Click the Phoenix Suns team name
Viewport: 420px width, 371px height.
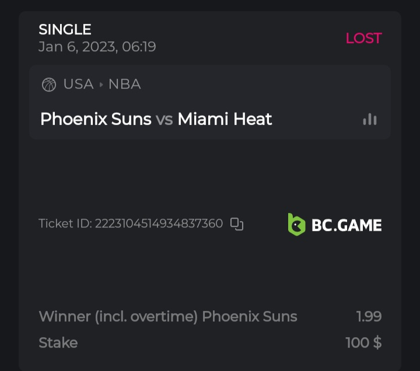click(96, 119)
